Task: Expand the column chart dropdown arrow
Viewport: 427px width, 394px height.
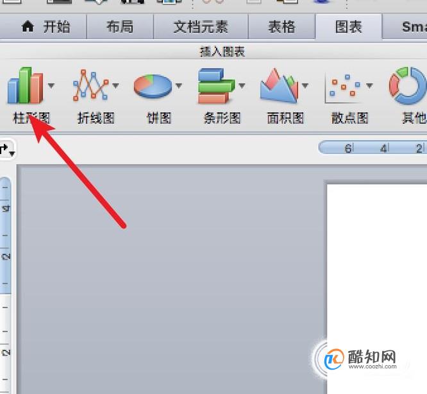Action: (51, 85)
